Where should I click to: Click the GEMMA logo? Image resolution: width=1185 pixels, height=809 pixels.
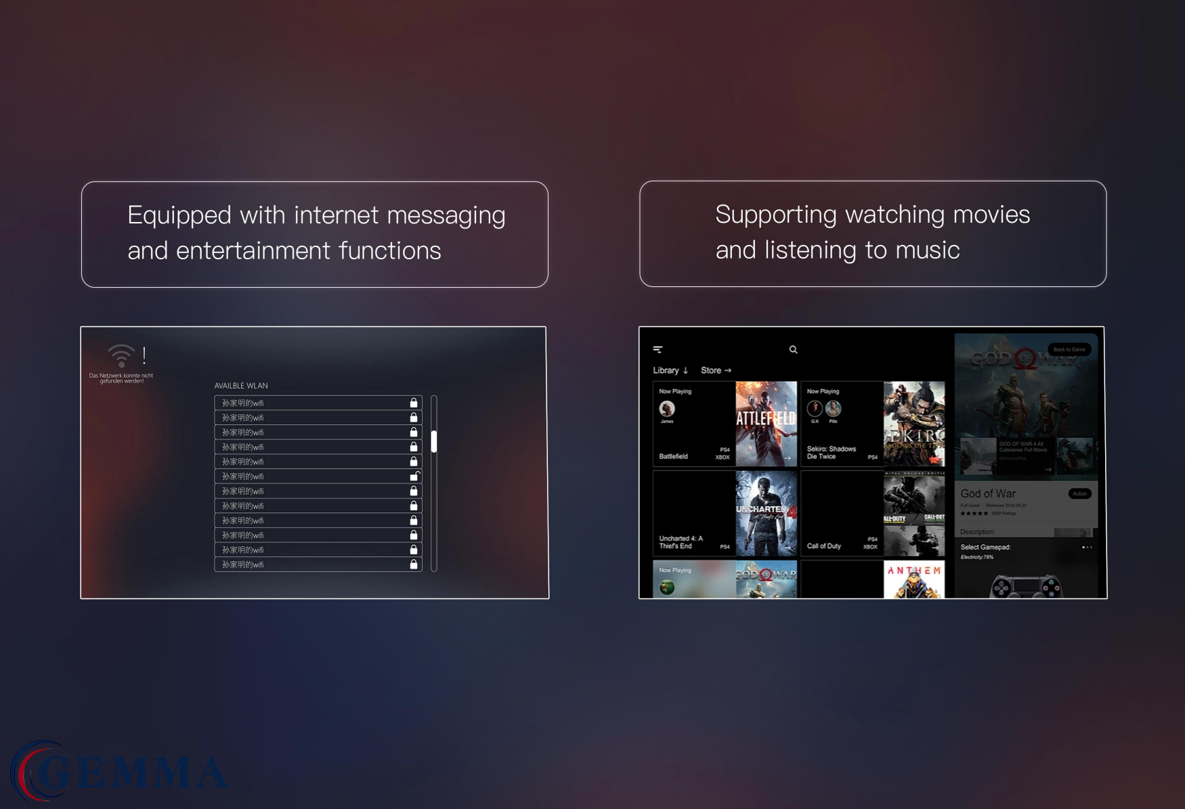(118, 772)
